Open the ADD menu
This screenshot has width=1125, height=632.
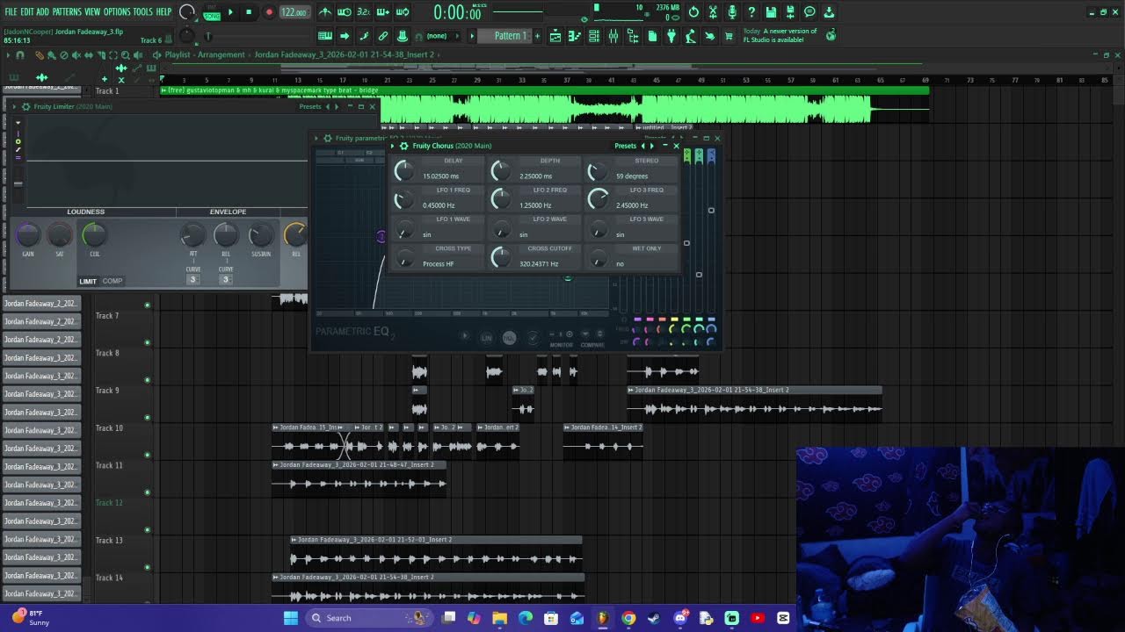click(x=43, y=11)
